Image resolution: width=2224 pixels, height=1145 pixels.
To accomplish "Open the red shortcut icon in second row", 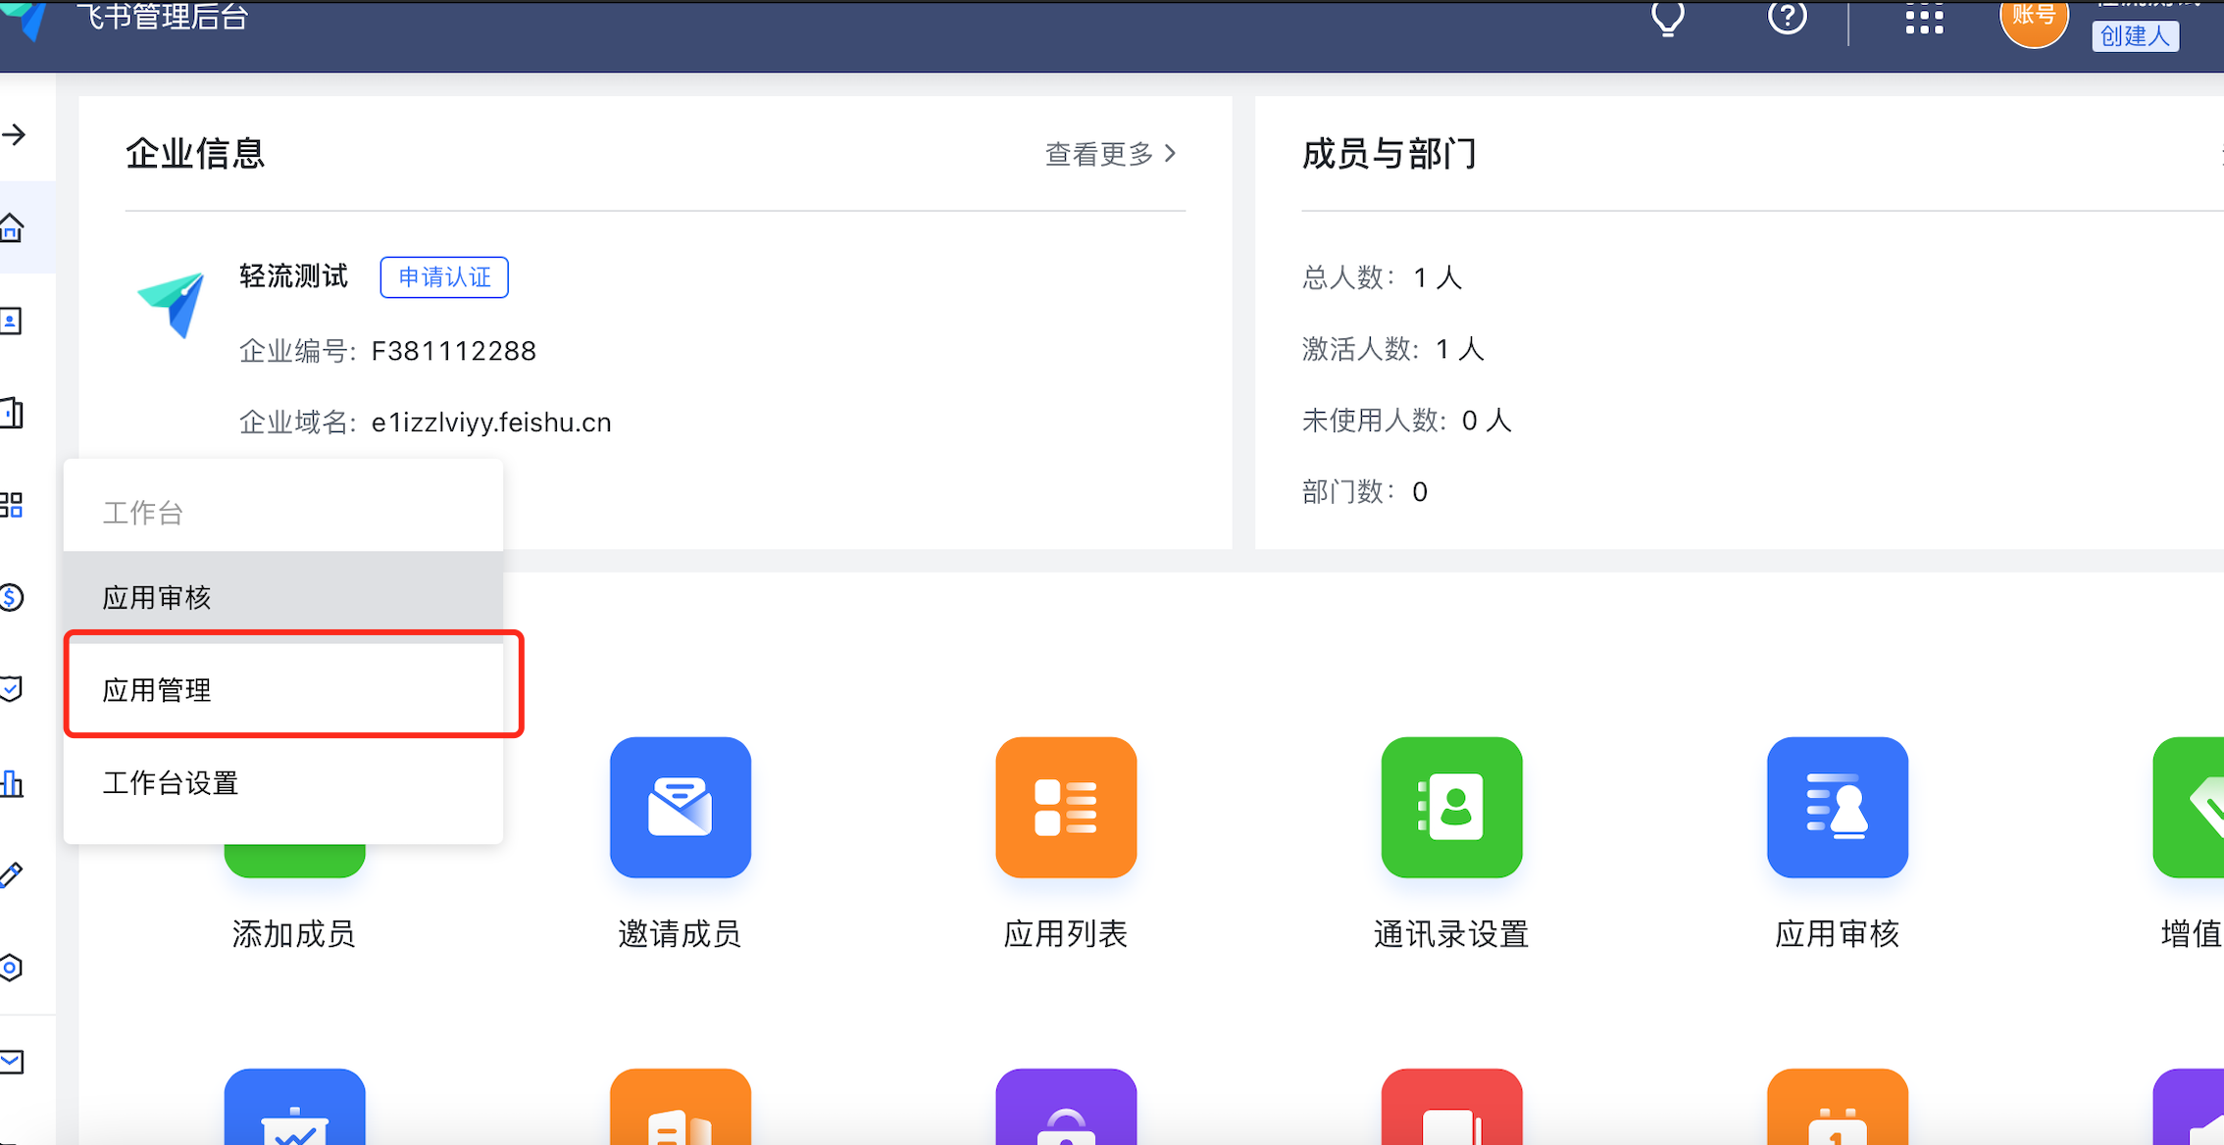I will coord(1451,1107).
